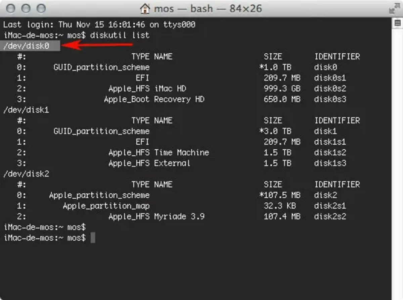Image resolution: width=403 pixels, height=300 pixels.
Task: Click the vertical scrollbar track on the right
Action: [397, 161]
